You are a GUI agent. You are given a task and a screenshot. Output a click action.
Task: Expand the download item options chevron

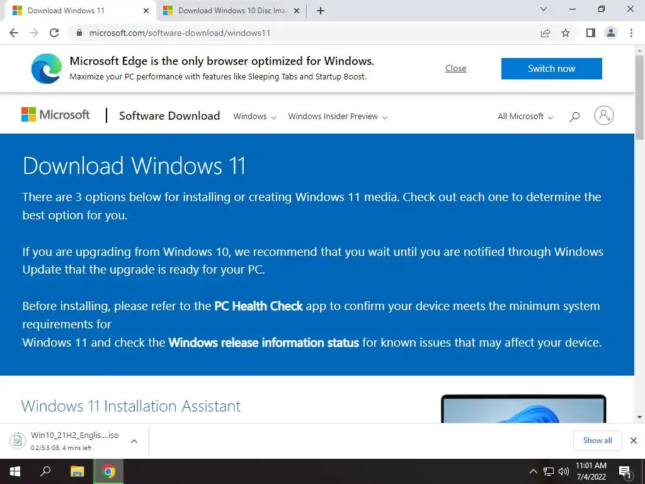coord(134,441)
